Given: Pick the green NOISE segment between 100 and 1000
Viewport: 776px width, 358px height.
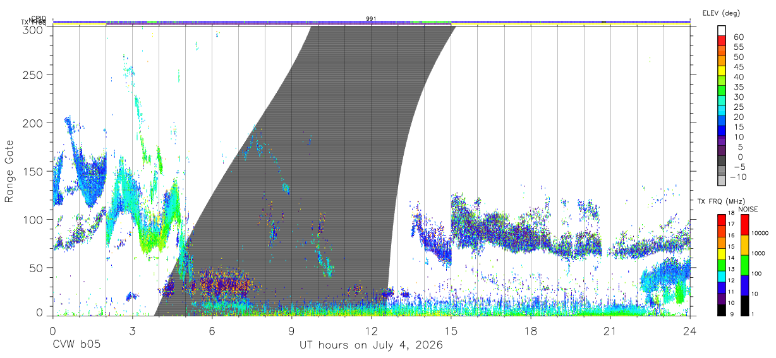Looking at the screenshot, I should [745, 265].
